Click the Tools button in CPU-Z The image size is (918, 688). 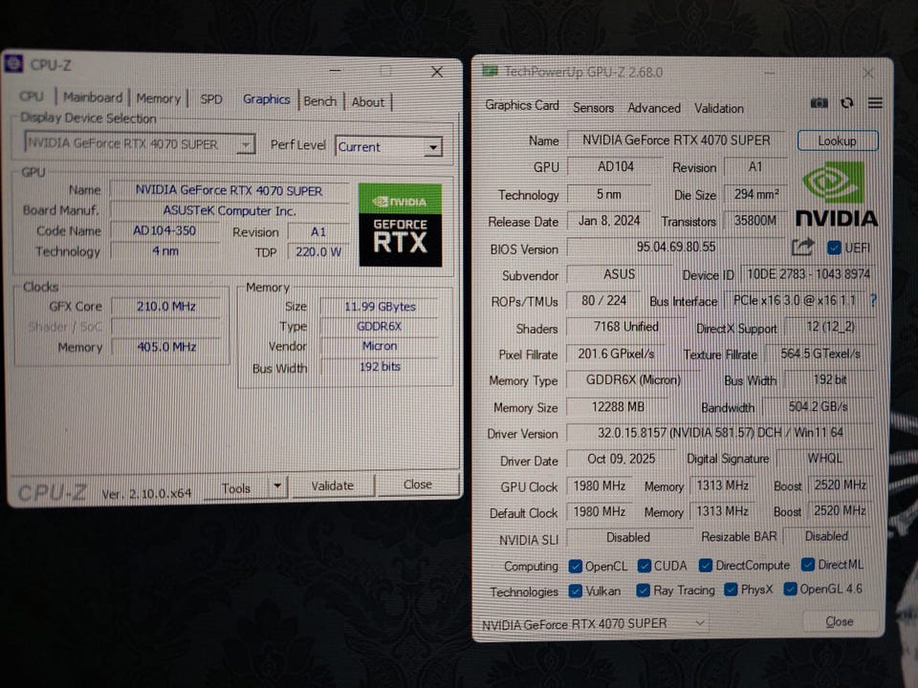coord(236,488)
